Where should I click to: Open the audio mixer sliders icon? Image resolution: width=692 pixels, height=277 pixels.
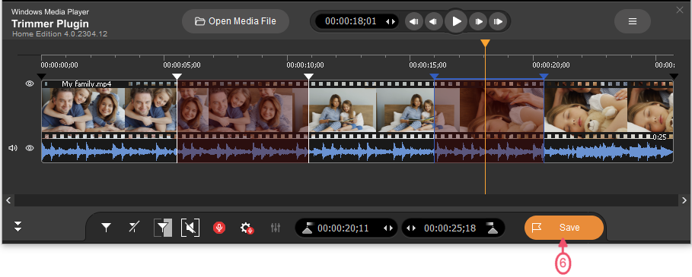(x=276, y=228)
